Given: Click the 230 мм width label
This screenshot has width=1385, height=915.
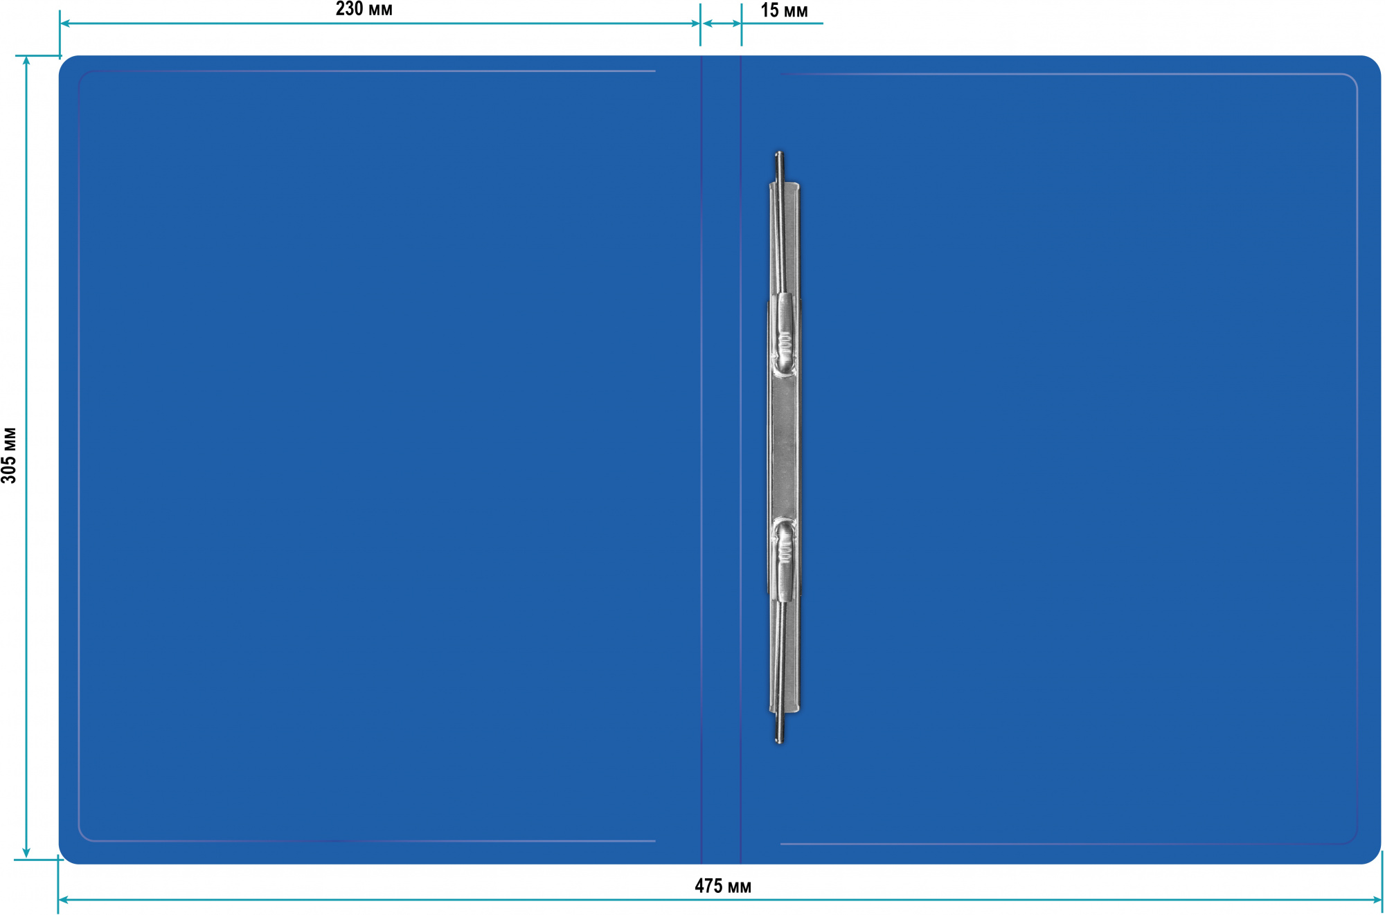Looking at the screenshot, I should coord(364,9).
